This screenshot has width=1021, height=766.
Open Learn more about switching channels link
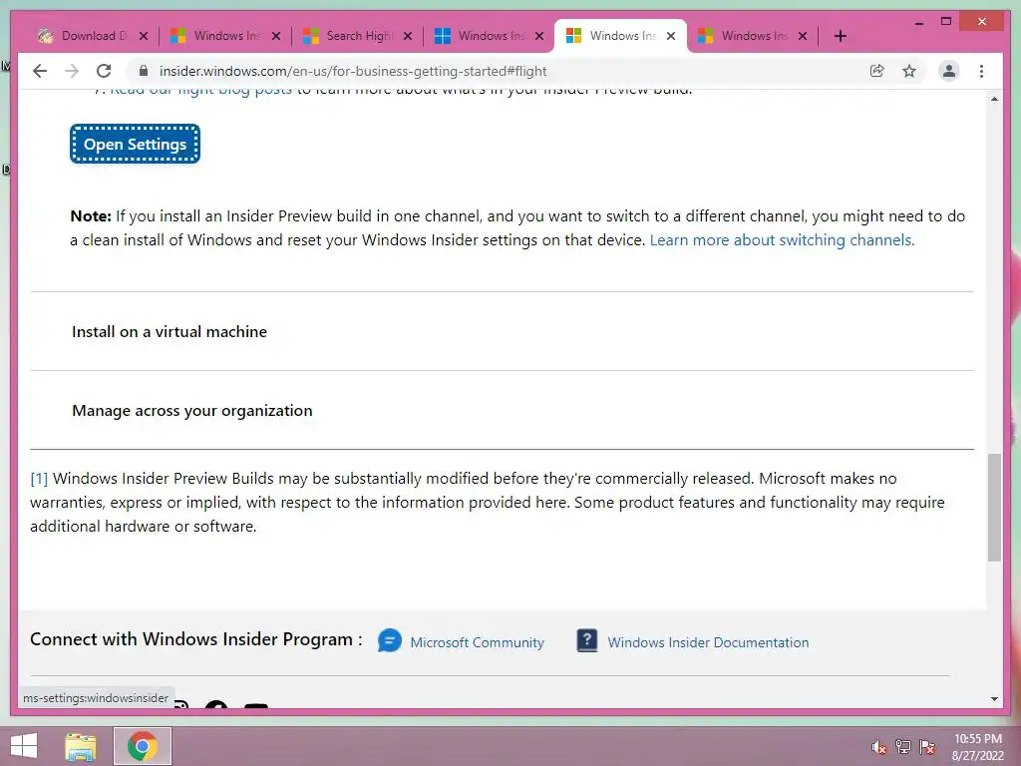[782, 239]
